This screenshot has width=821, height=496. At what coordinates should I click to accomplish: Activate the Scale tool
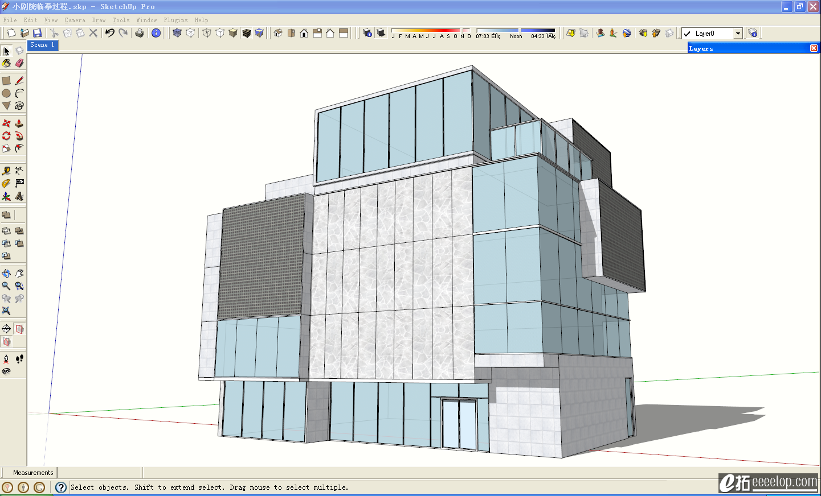point(6,148)
